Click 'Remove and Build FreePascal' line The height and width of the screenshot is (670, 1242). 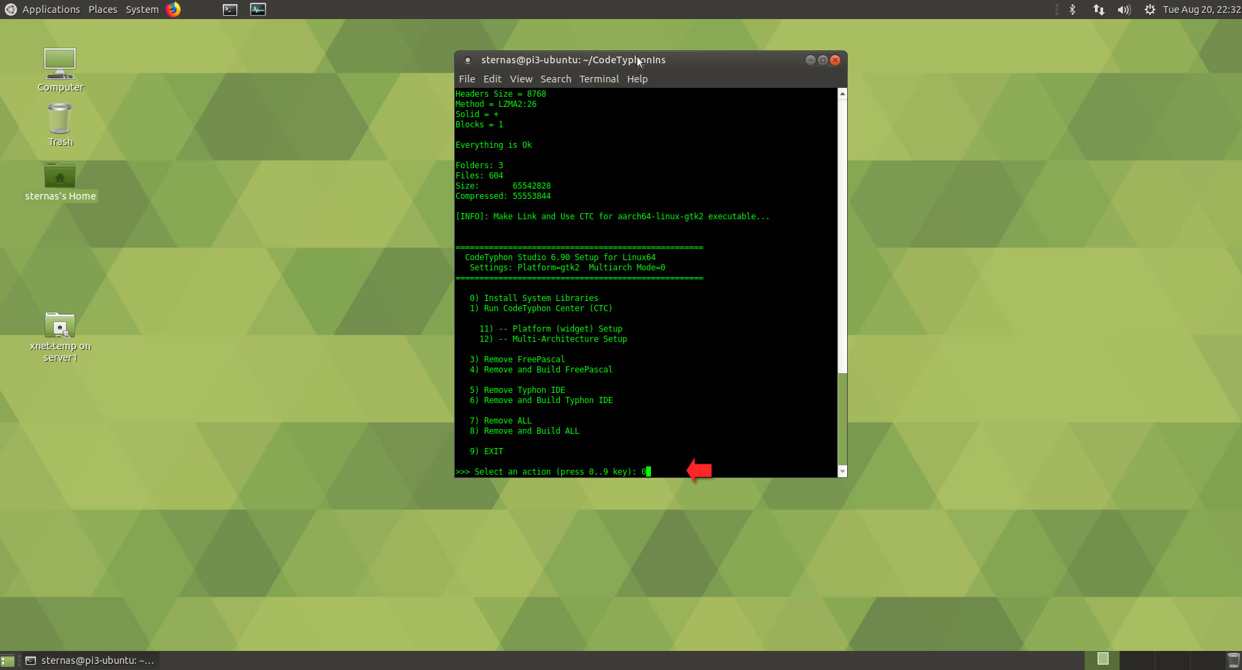541,370
